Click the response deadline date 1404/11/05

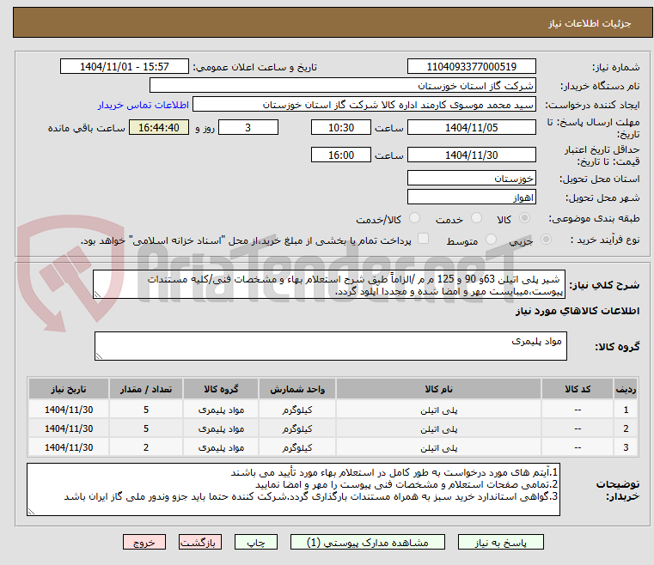tap(471, 127)
